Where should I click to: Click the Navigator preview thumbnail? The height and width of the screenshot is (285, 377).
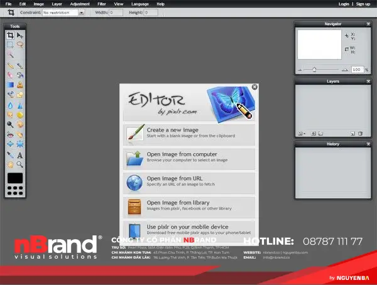click(x=319, y=45)
